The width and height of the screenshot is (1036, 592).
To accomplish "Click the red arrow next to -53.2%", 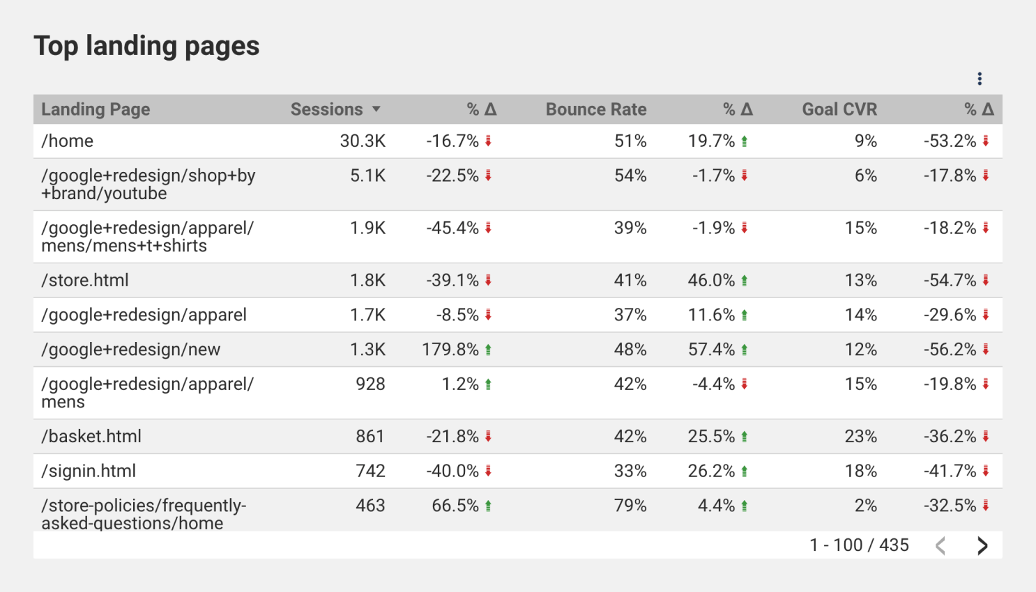I will click(x=986, y=141).
